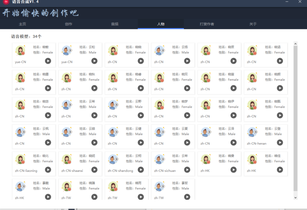Click the female avatar of 晓曼
Image resolution: width=307 pixels, height=210 pixels.
206,159
